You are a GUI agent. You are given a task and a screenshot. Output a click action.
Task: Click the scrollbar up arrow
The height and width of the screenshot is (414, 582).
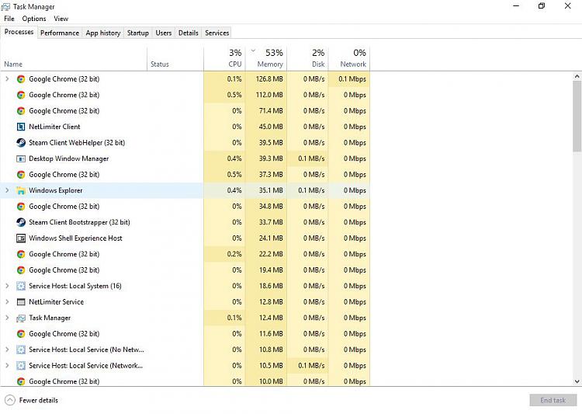click(577, 77)
